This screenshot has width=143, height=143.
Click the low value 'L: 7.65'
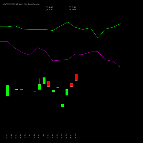tap(72, 10)
